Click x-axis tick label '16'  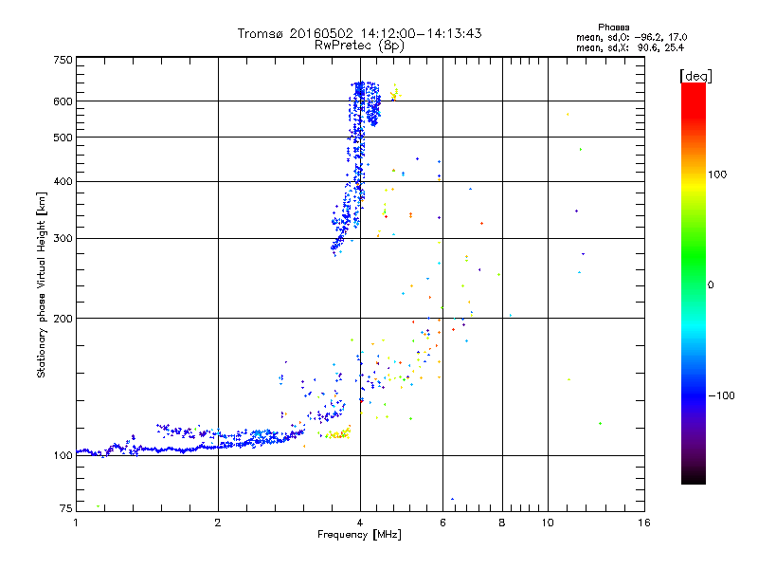(644, 523)
